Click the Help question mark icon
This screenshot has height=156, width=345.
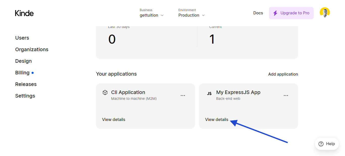tap(321, 144)
